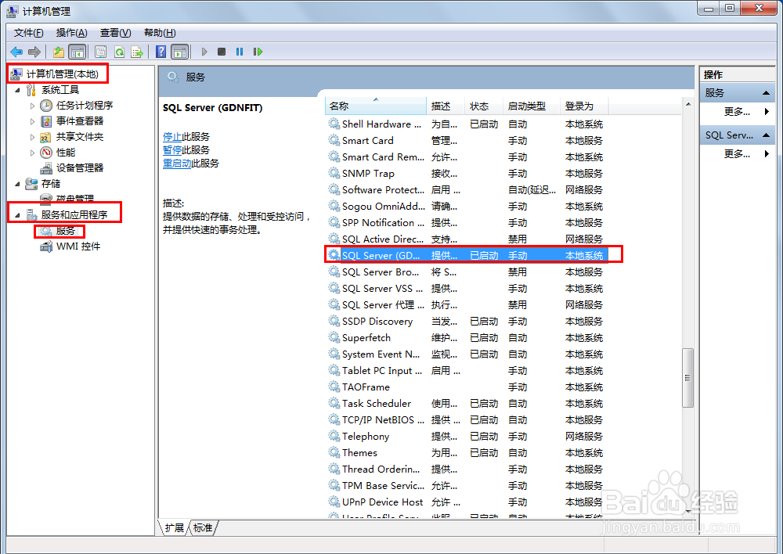Click the export list toolbar icon
Viewport: 783px width, 554px height.
(137, 51)
